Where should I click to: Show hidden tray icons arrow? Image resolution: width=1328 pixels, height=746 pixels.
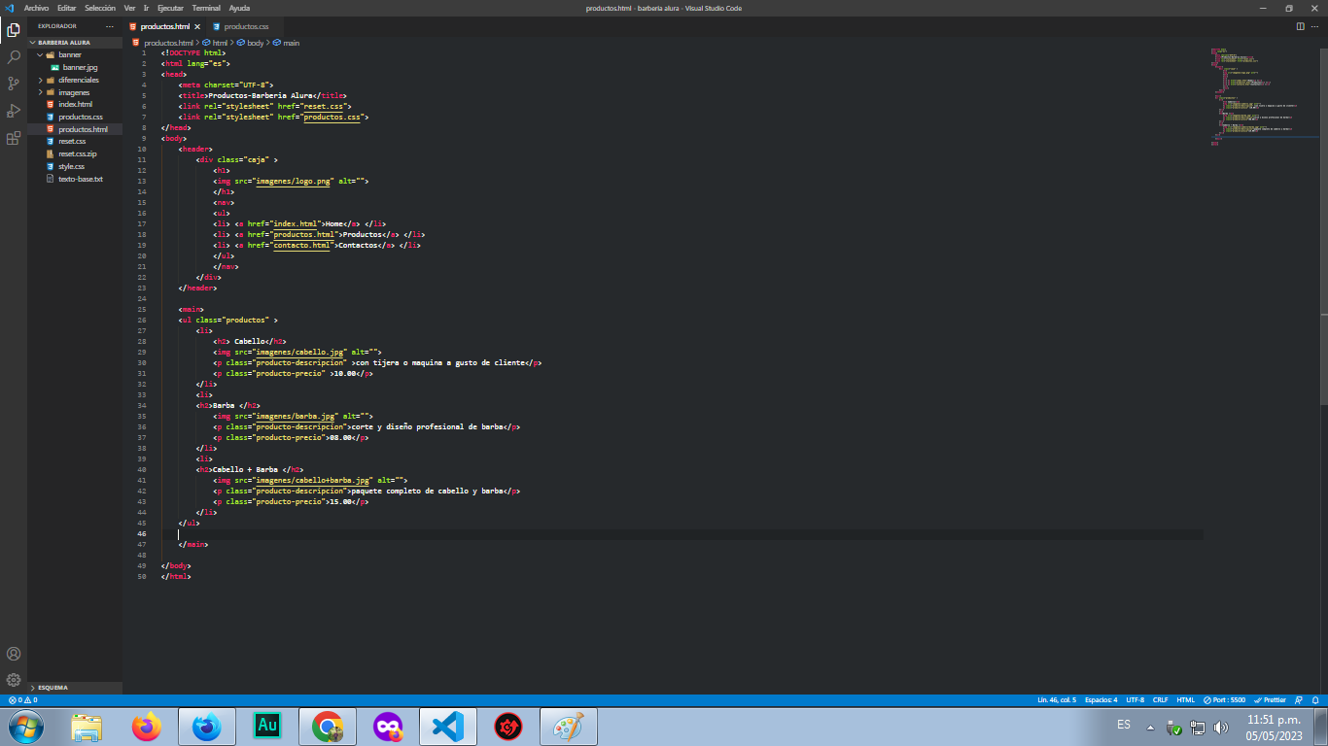(x=1151, y=727)
